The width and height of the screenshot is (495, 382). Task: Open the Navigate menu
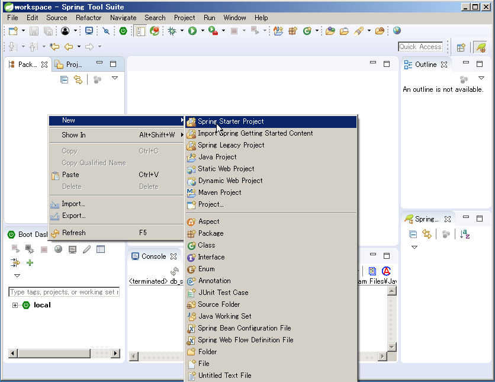[123, 18]
